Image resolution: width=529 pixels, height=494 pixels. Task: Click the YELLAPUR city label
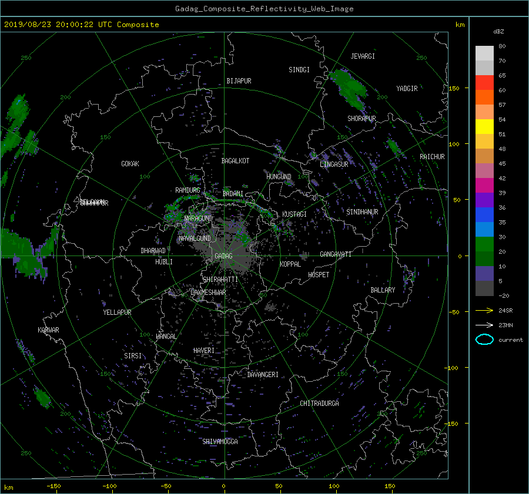tap(117, 312)
